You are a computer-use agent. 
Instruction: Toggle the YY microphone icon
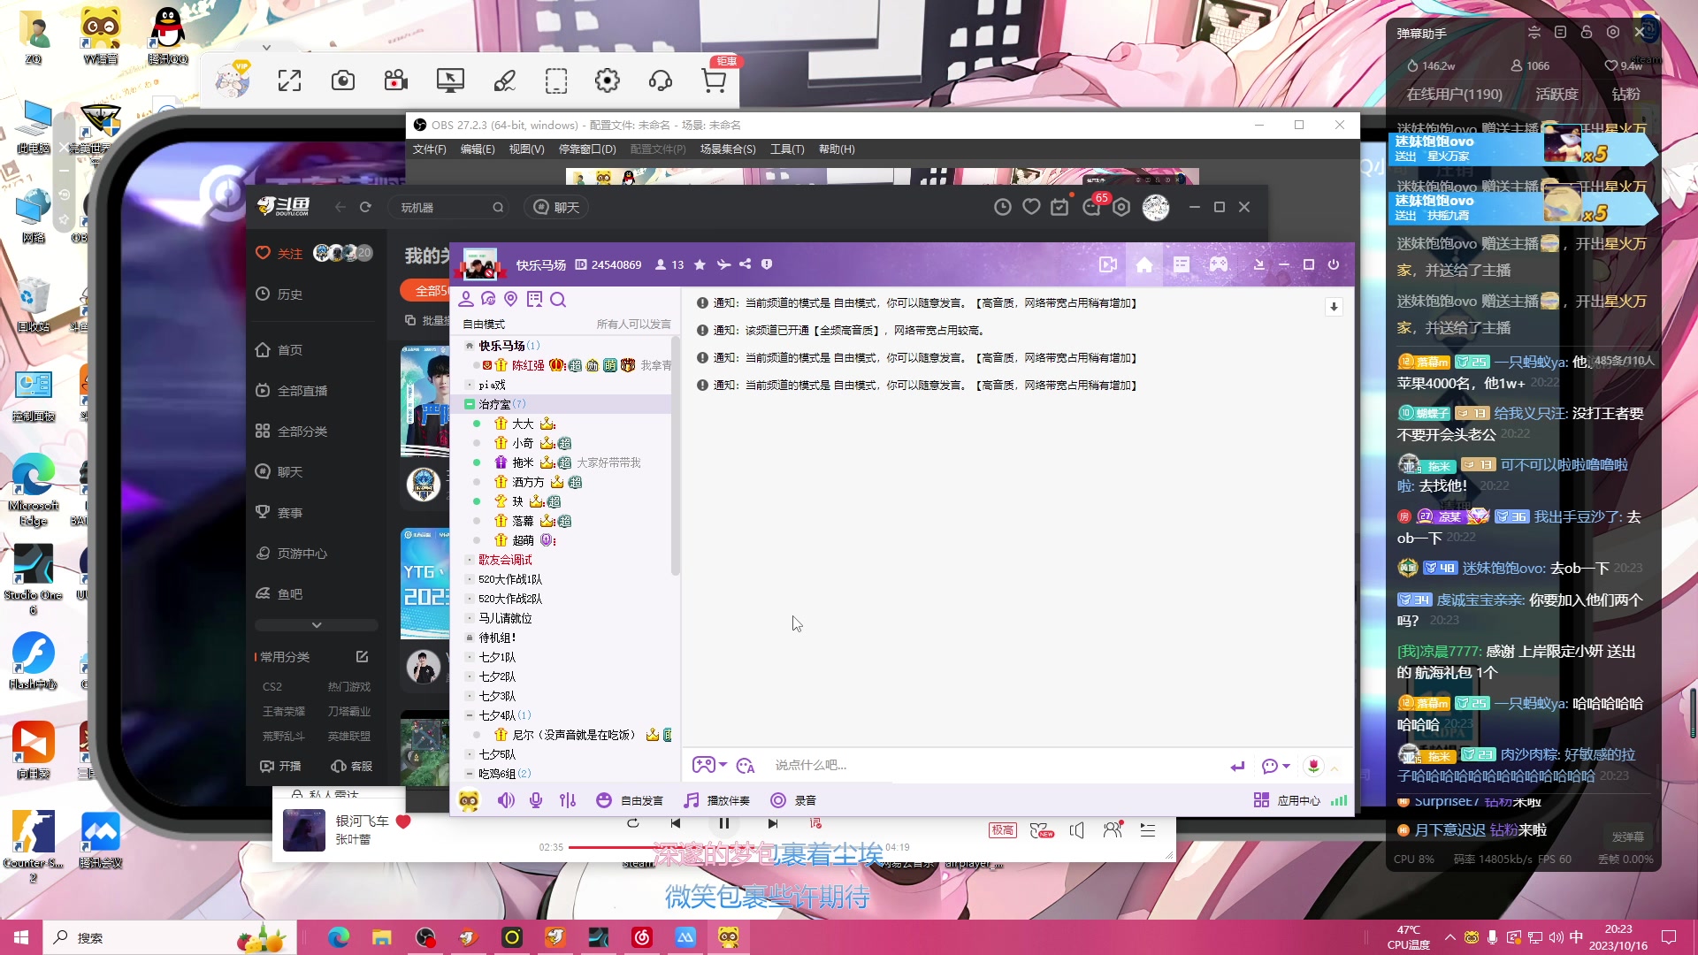(536, 800)
